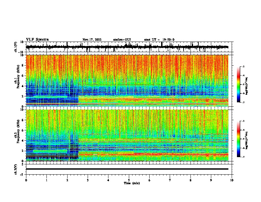The height and width of the screenshot is (202, 261).
Task: Click time axis tick label '0'
Action: pos(26,180)
